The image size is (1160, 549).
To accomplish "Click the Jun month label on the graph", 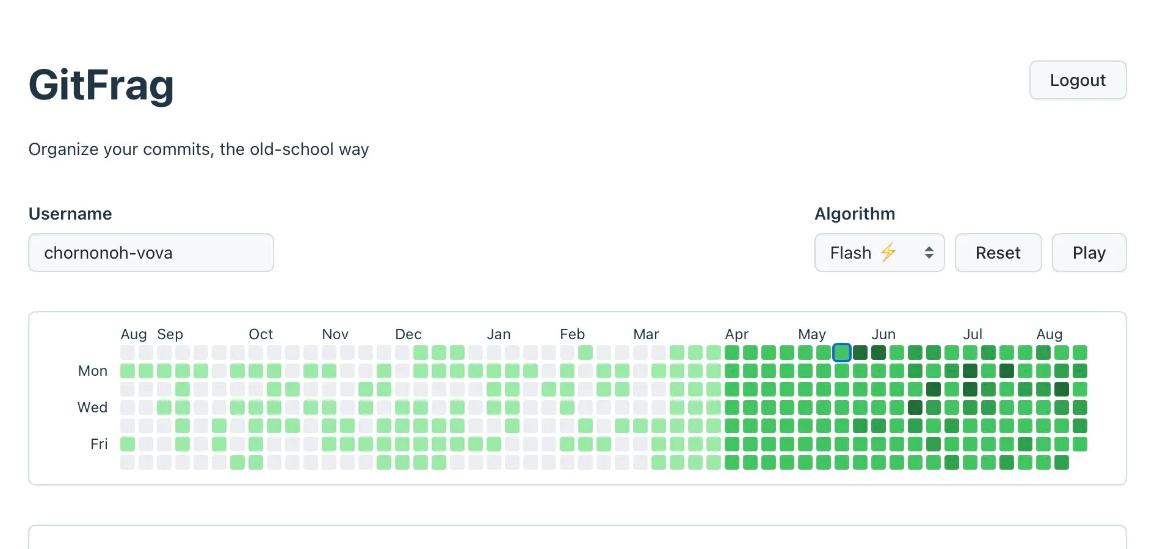I will [883, 334].
